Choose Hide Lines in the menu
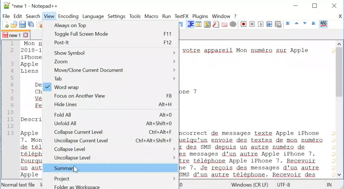The image size is (344, 189). point(110,105)
